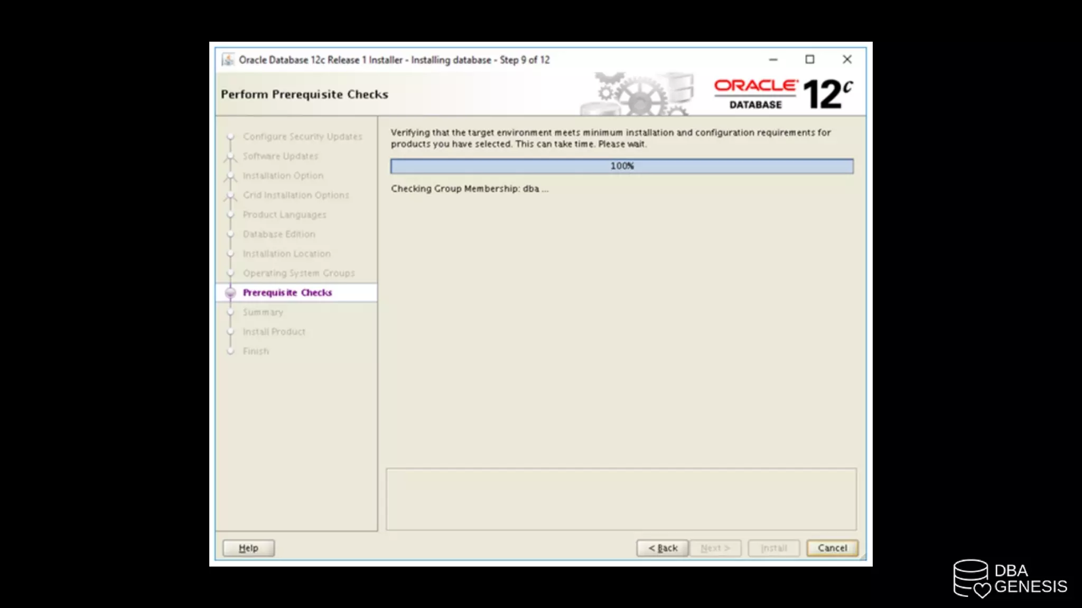Screen dimensions: 1082x608
Task: Cancel the database installation
Action: coord(832,548)
